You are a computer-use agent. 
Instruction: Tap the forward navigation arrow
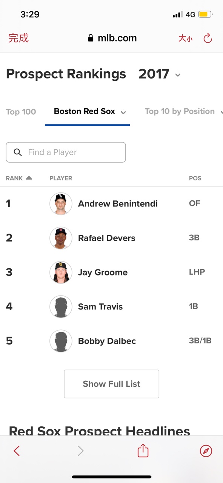coord(80,451)
